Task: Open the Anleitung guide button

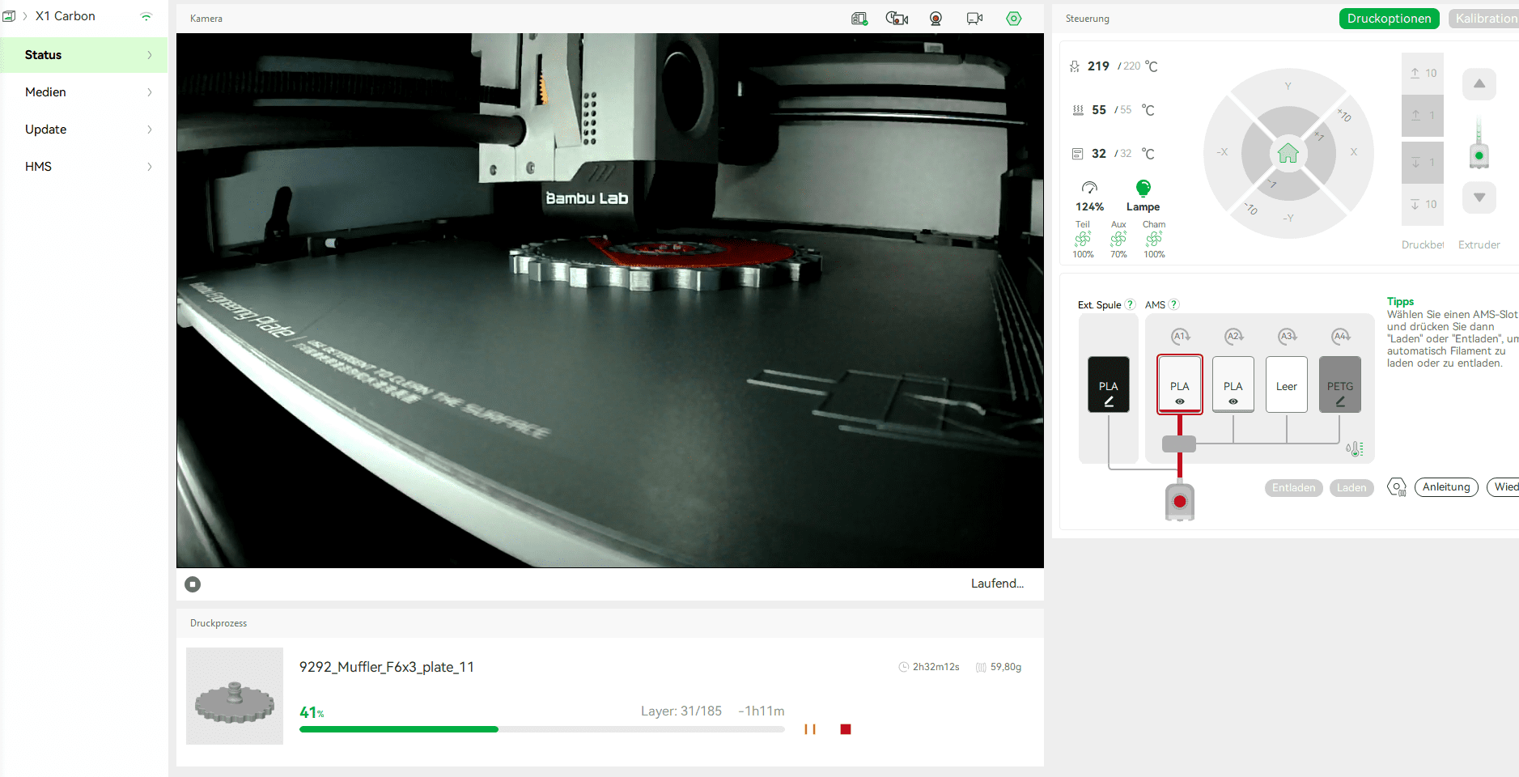Action: (1446, 487)
